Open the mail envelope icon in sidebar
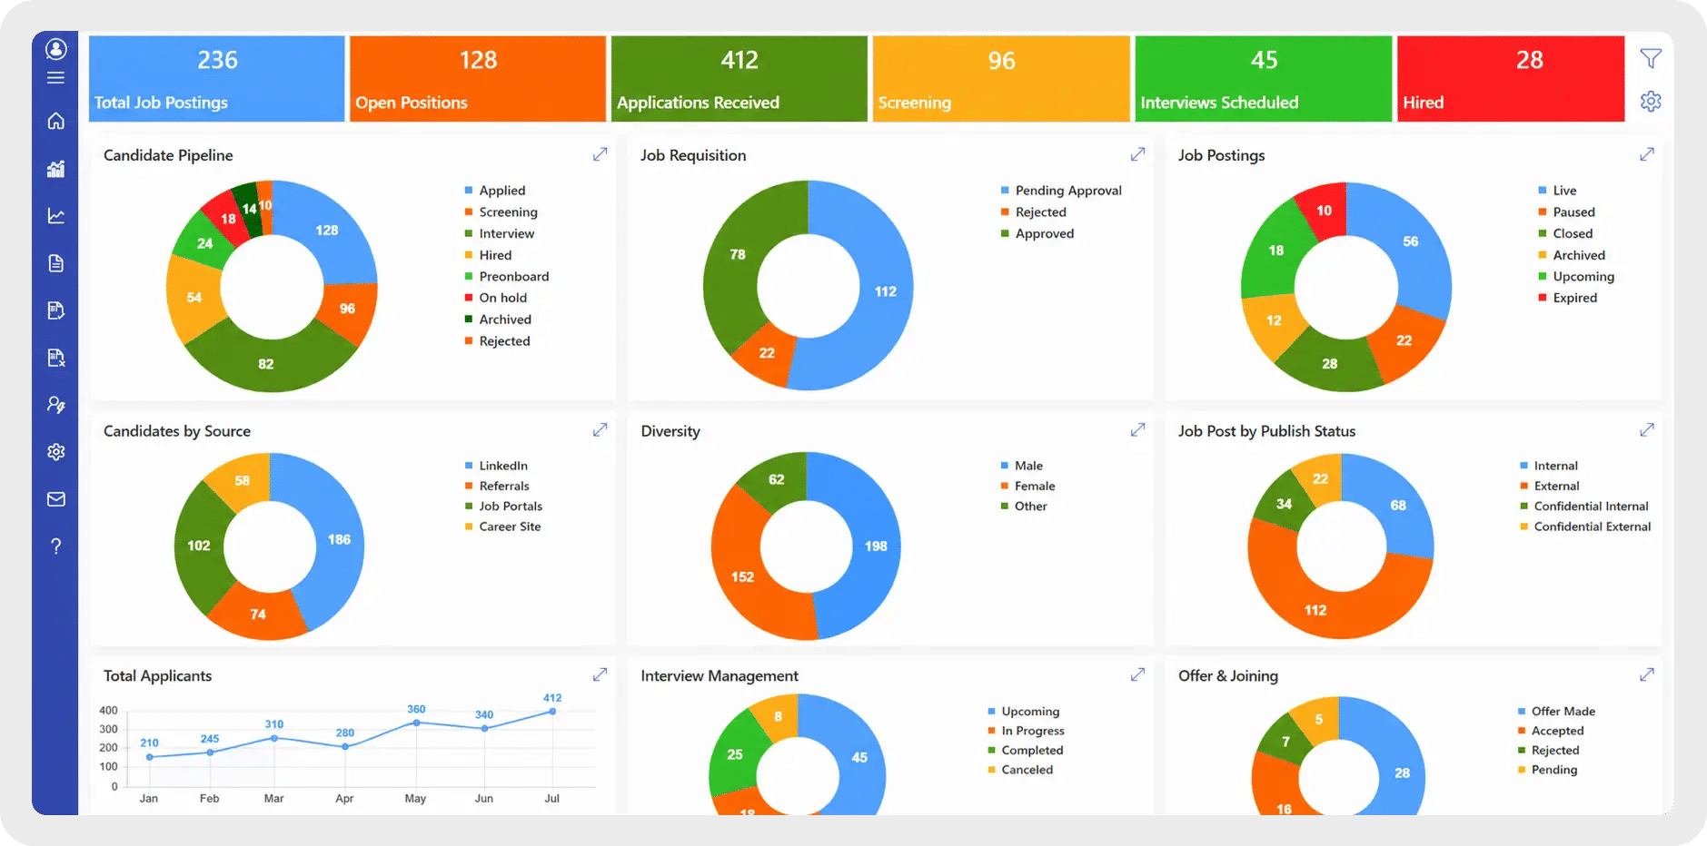This screenshot has width=1707, height=846. pyautogui.click(x=56, y=499)
